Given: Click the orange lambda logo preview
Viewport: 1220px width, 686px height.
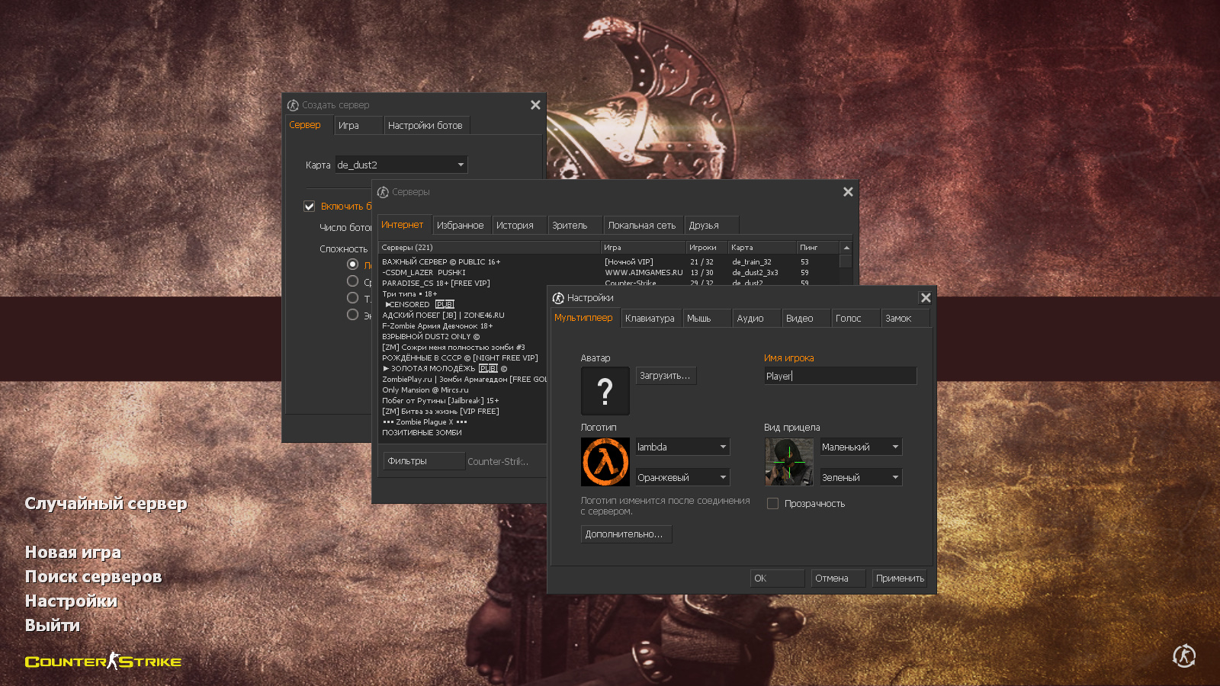Looking at the screenshot, I should click(605, 462).
